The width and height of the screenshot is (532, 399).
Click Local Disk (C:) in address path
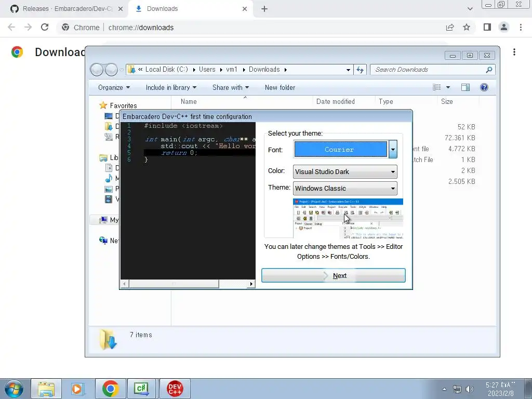point(167,69)
